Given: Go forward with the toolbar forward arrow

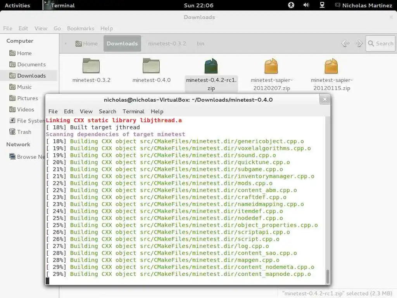Looking at the screenshot, I should pos(359,43).
